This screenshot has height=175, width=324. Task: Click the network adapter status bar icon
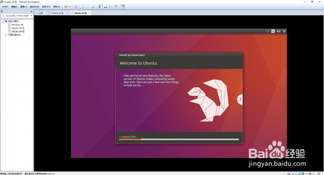[303, 174]
